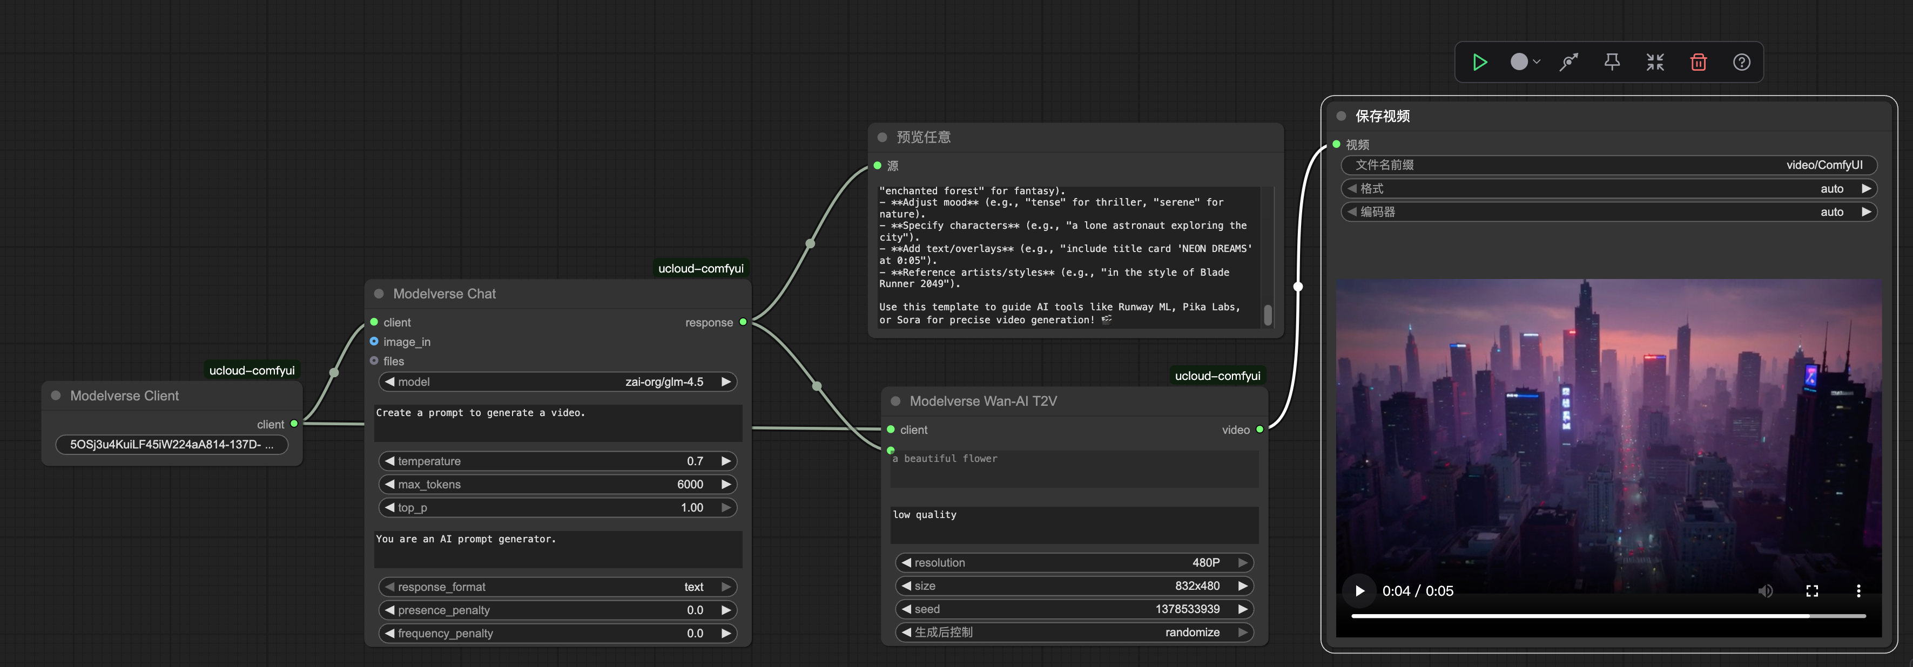Play the saved video preview
Image resolution: width=1913 pixels, height=667 pixels.
1359,590
